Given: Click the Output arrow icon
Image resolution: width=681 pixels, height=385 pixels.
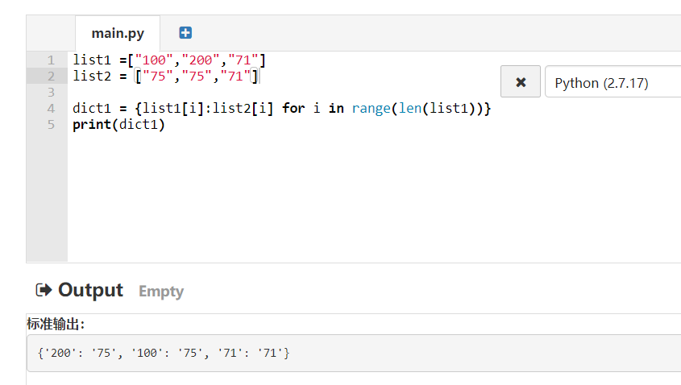Looking at the screenshot, I should [x=44, y=290].
